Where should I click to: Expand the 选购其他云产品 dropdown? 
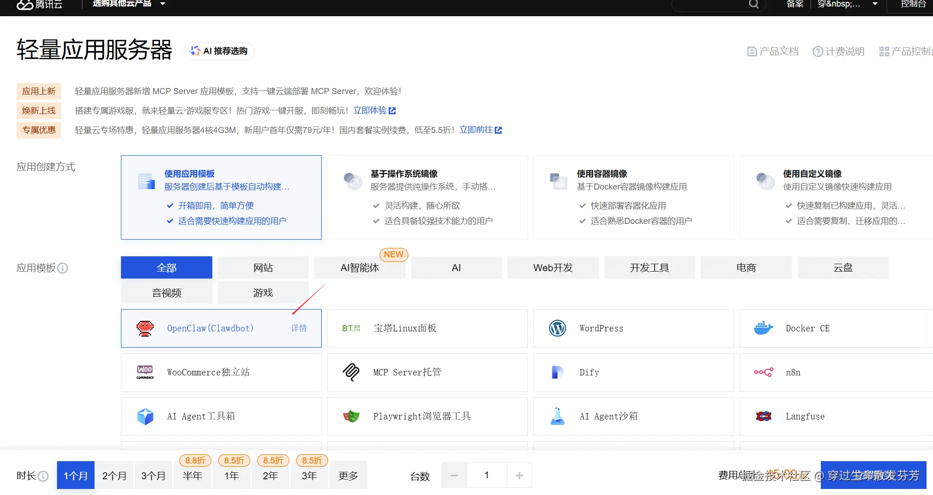(x=129, y=4)
